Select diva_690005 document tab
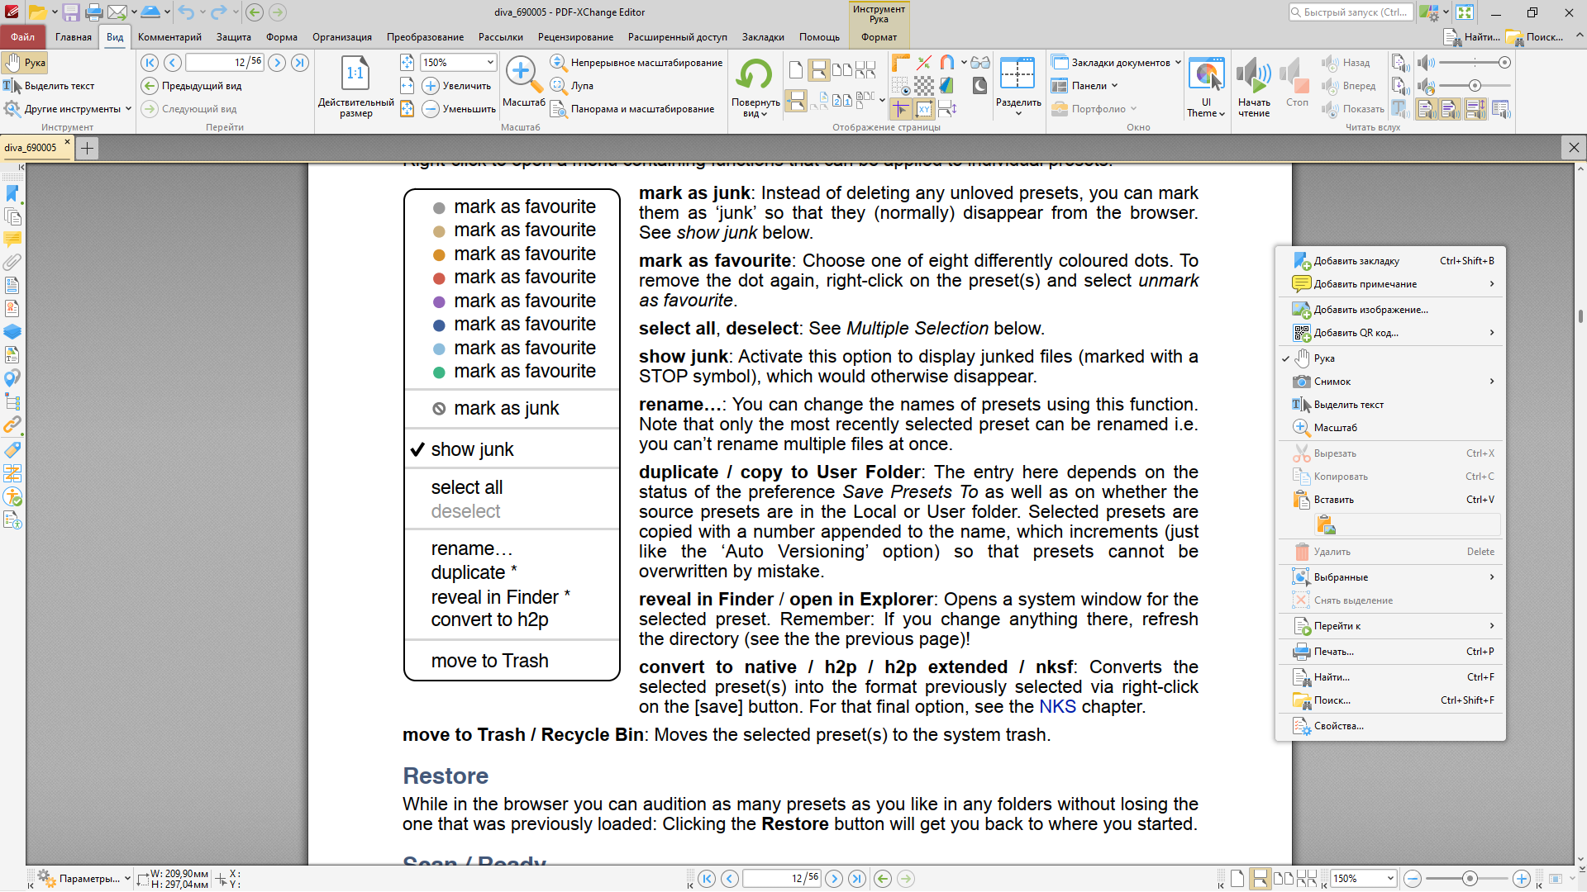The image size is (1587, 892). 31,148
